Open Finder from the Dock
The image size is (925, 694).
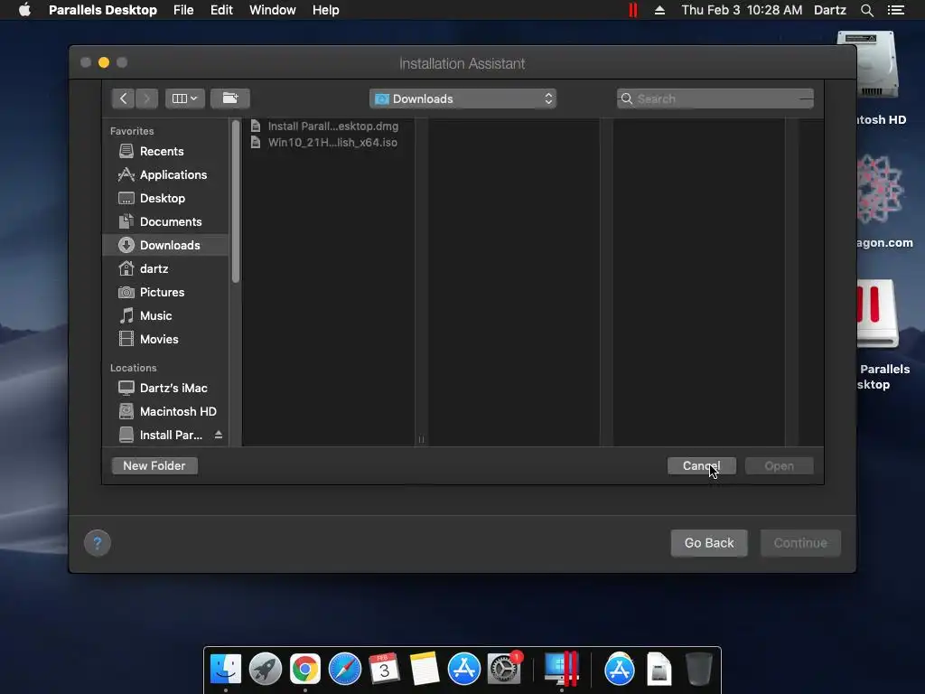coord(226,669)
